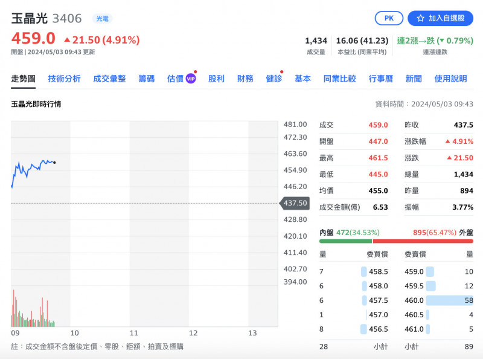The width and height of the screenshot is (483, 359).
Task: Open the 技術分析 tab
Action: click(64, 79)
